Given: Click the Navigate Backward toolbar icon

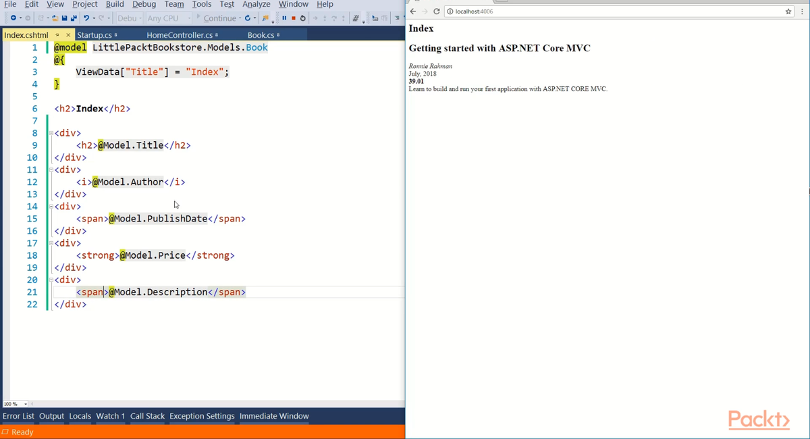Looking at the screenshot, I should pyautogui.click(x=13, y=18).
